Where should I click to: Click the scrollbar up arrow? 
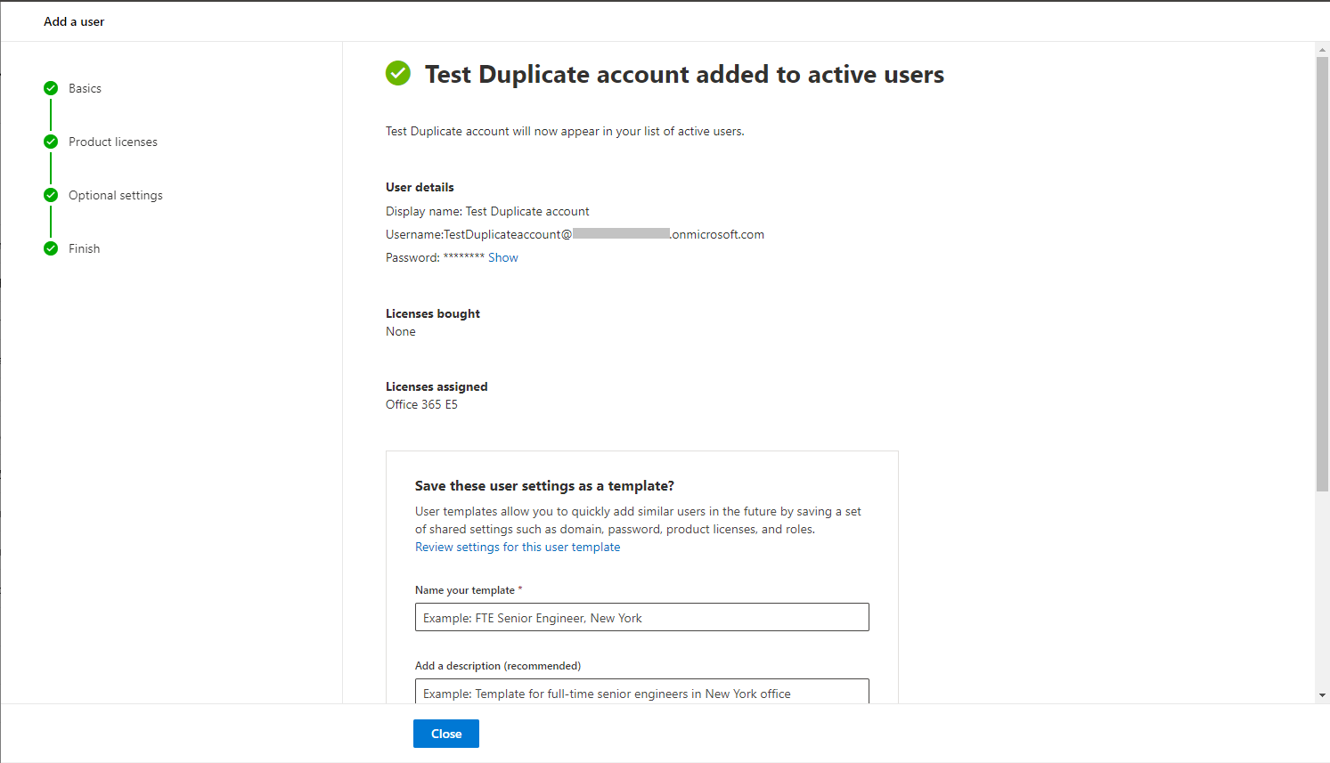click(1322, 50)
